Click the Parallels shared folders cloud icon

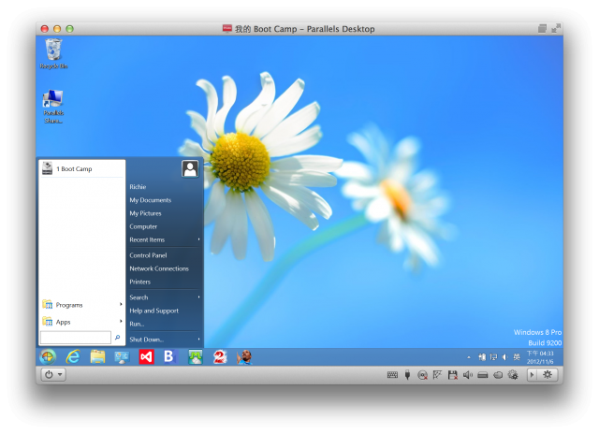tap(498, 375)
